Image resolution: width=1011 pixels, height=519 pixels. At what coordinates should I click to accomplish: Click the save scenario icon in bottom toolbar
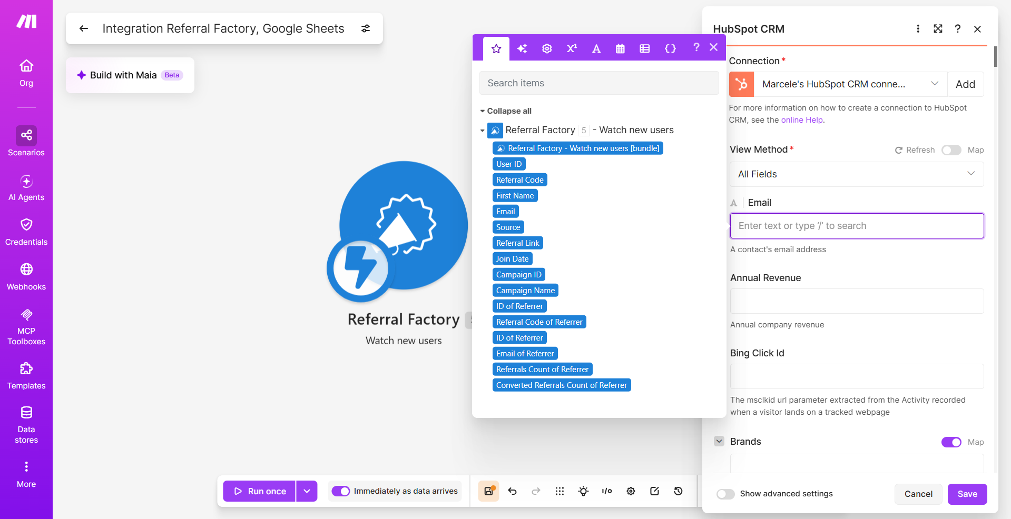(x=489, y=491)
